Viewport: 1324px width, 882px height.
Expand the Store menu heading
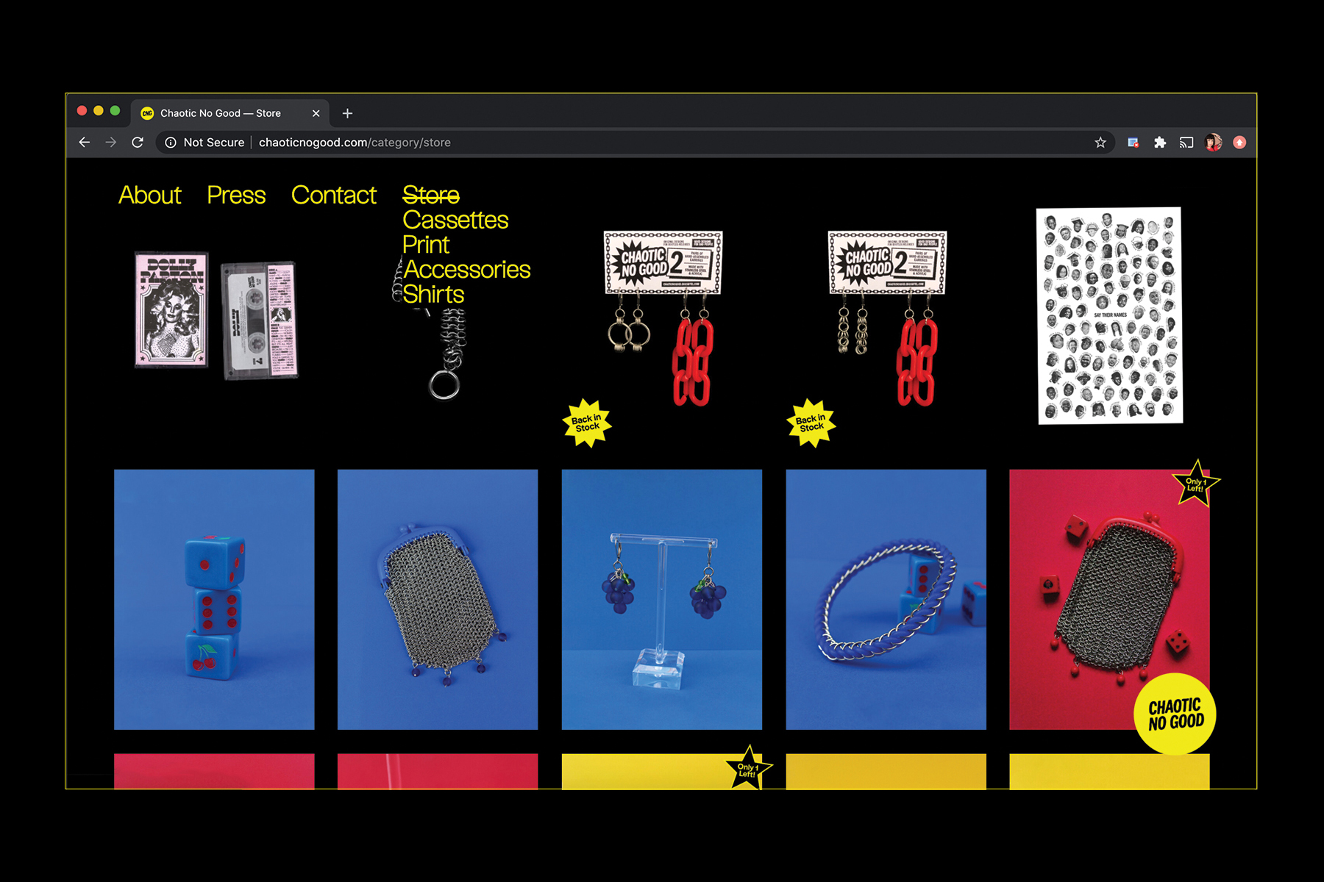430,196
